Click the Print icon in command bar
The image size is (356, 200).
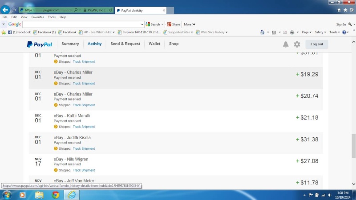(292, 32)
